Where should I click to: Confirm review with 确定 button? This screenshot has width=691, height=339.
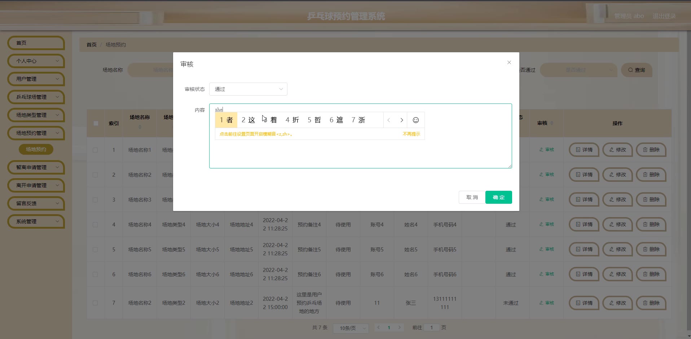tap(499, 197)
